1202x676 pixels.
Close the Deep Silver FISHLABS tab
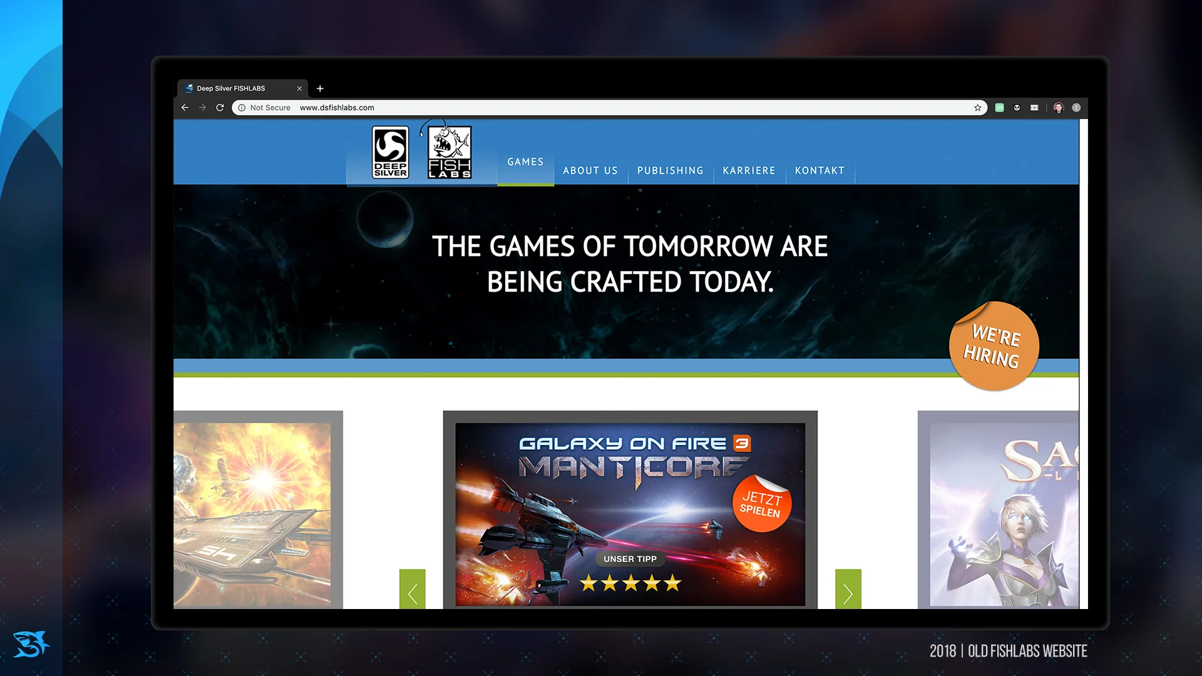tap(299, 88)
